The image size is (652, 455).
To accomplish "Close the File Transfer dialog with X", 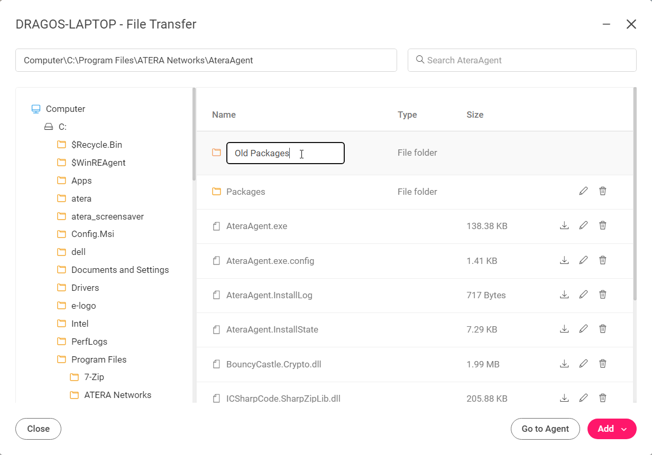I will (631, 24).
